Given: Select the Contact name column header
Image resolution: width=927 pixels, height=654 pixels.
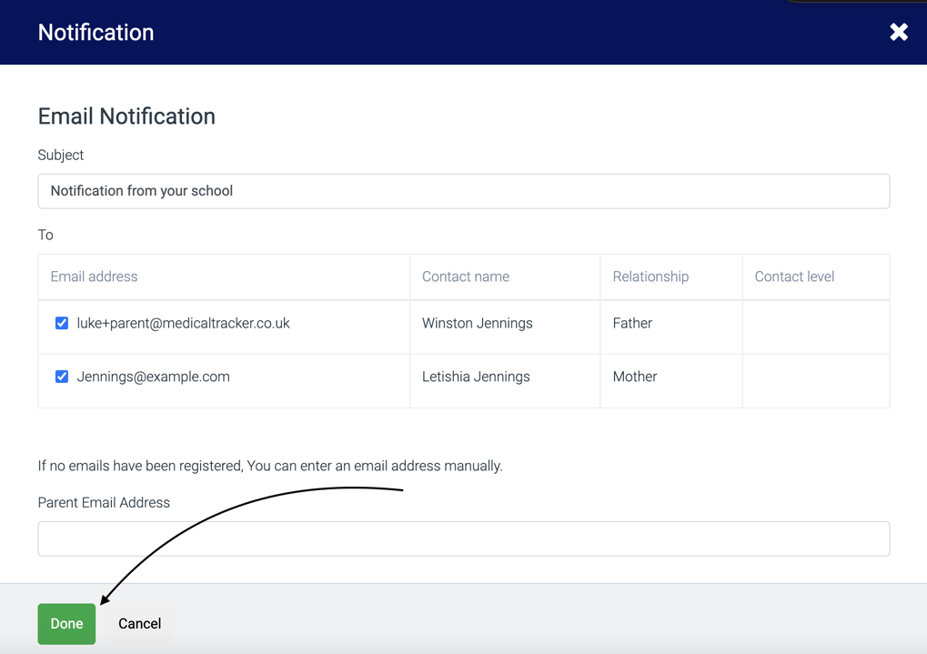Looking at the screenshot, I should click(x=465, y=277).
